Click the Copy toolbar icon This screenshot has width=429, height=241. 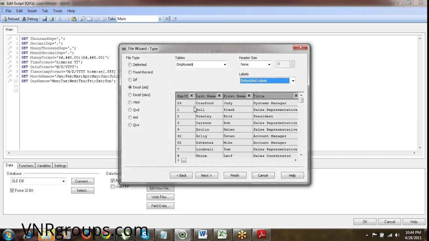(67, 19)
